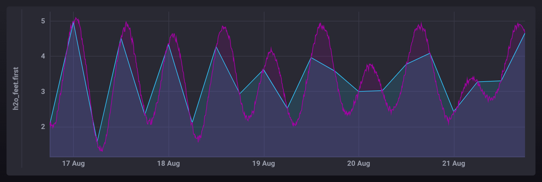Click the blue line's peak at 17 Aug

pos(73,22)
